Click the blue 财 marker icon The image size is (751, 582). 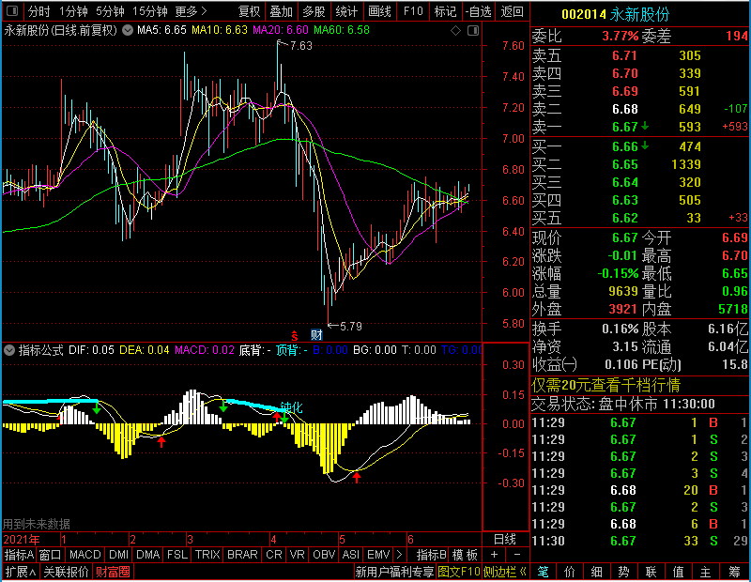316,335
